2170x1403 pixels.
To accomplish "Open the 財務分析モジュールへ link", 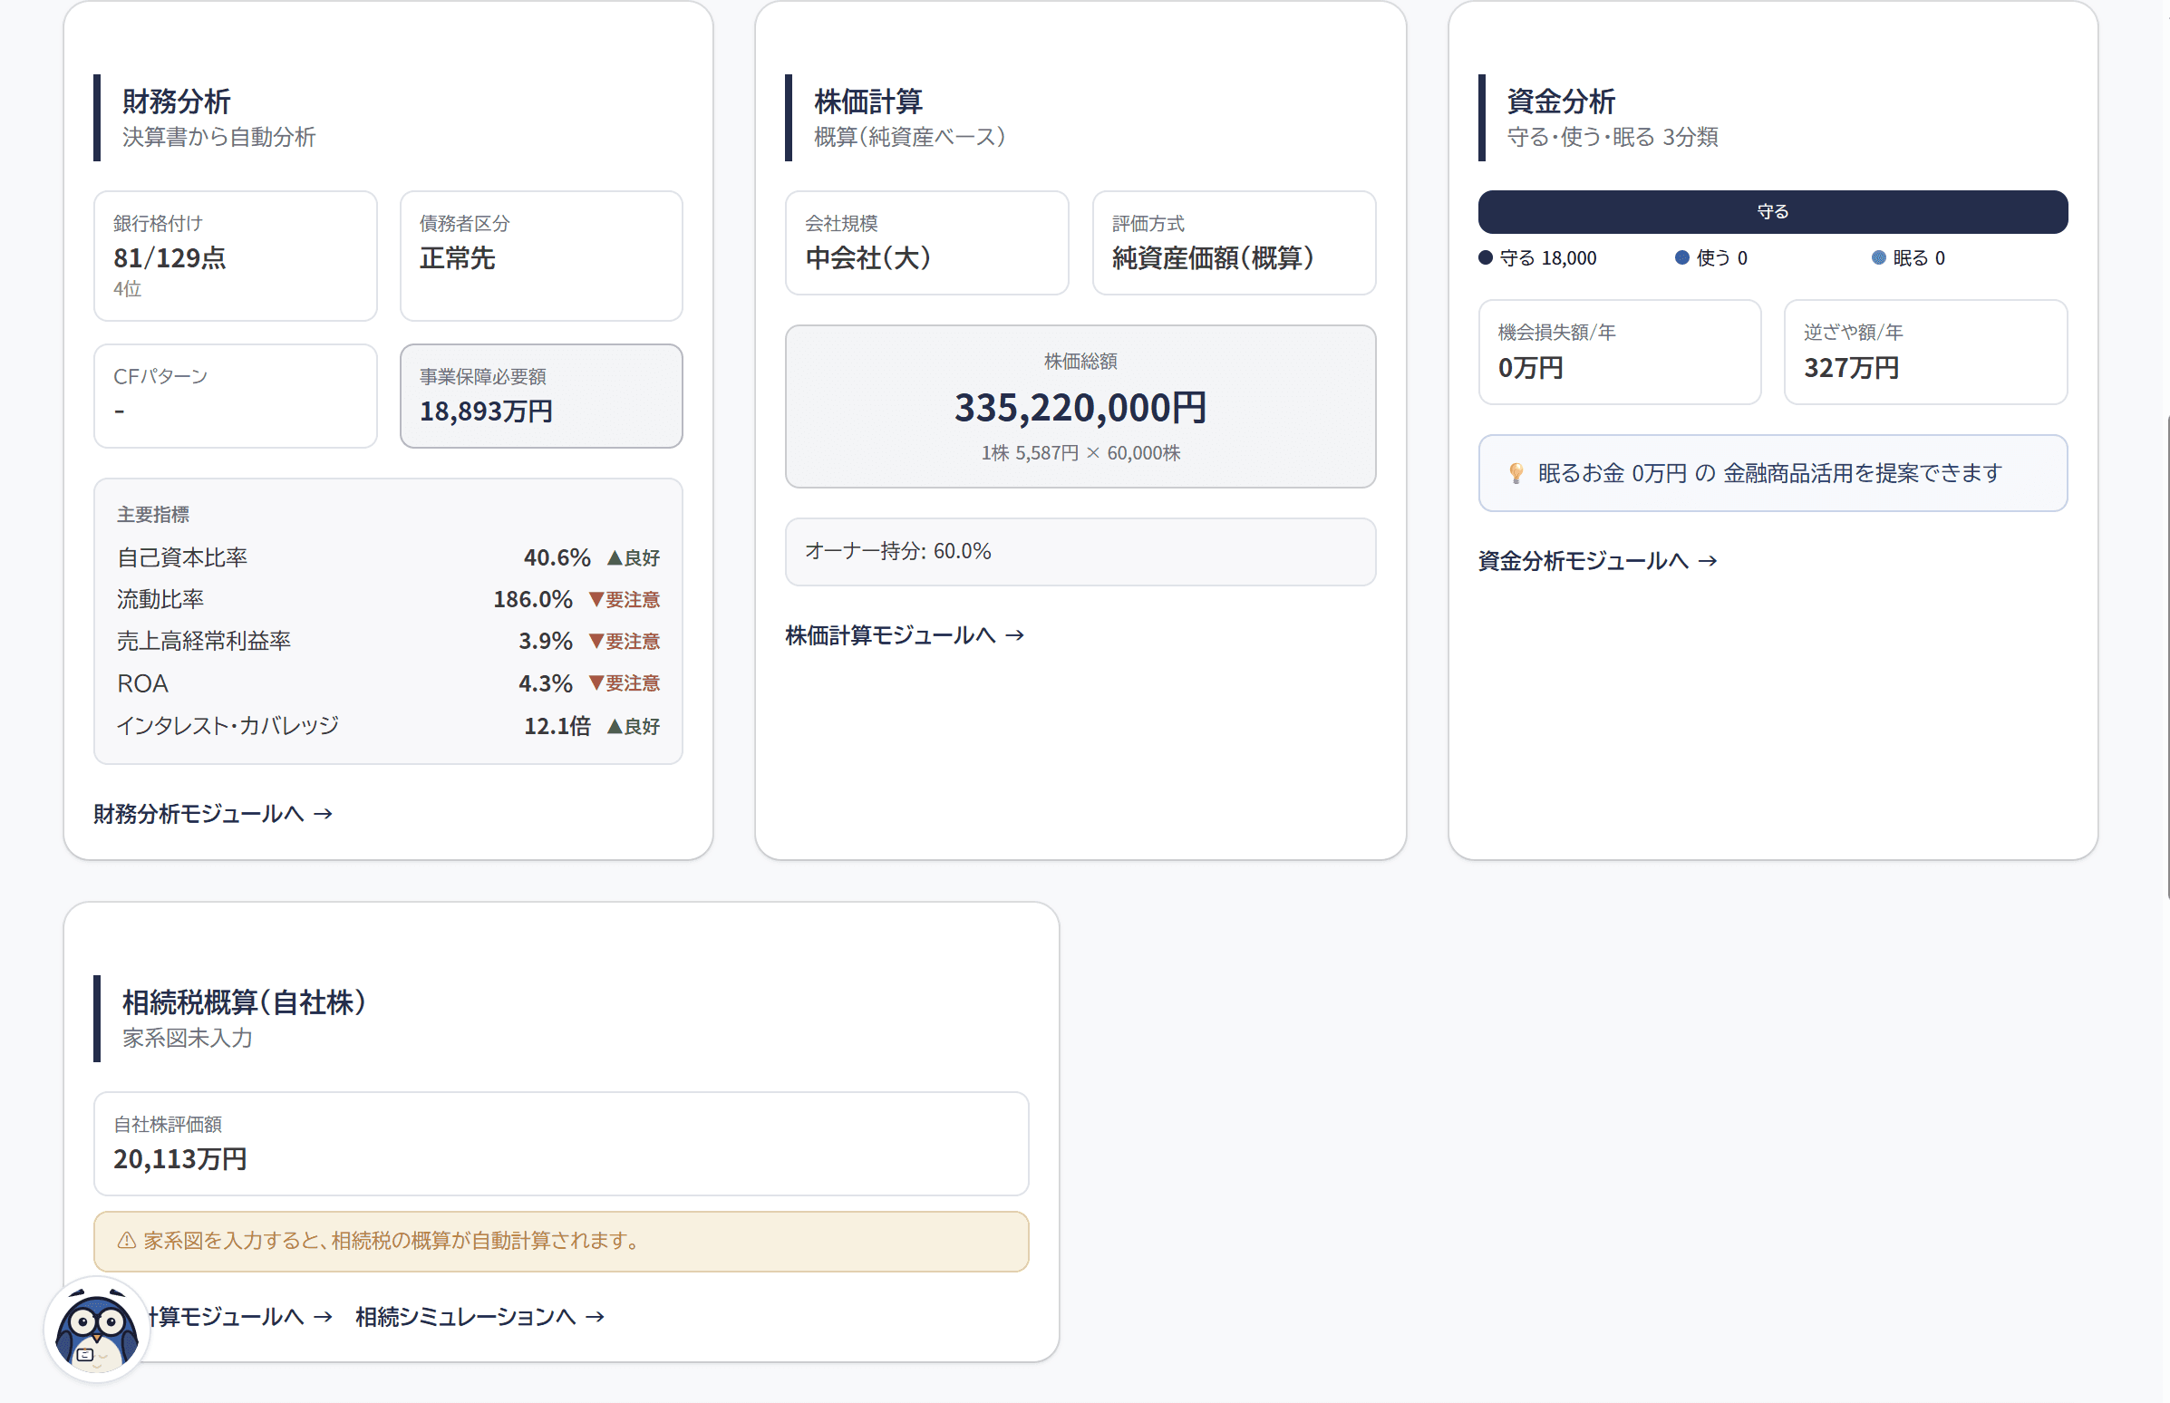I will click(x=213, y=814).
